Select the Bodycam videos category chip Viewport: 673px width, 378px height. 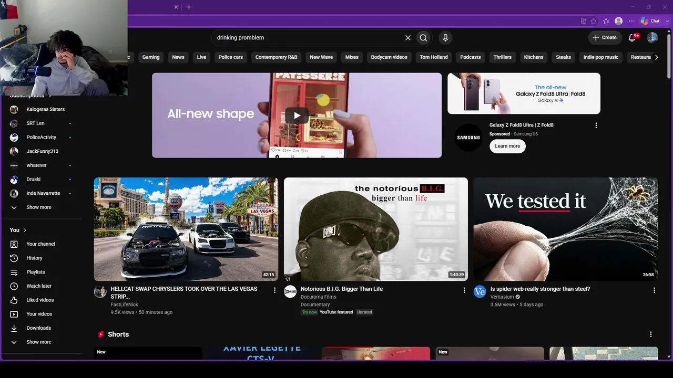(389, 57)
